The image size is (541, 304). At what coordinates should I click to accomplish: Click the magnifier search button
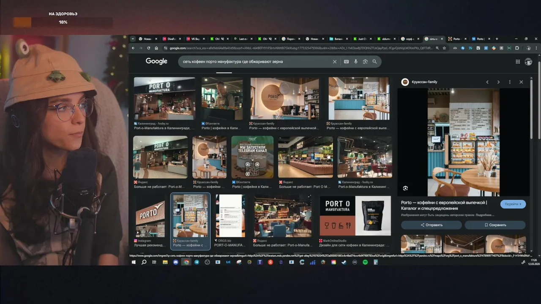pos(374,62)
